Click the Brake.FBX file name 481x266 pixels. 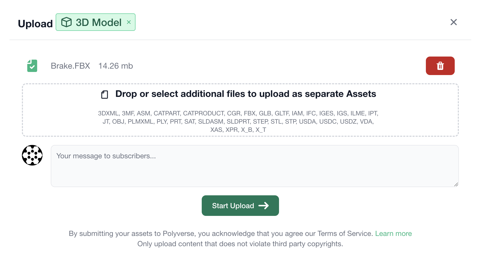click(71, 66)
